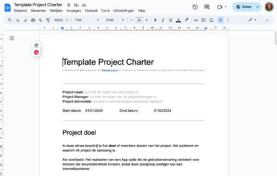The image size is (277, 176).
Task: Click the red extension badge icon
Action: pyautogui.click(x=36, y=53)
